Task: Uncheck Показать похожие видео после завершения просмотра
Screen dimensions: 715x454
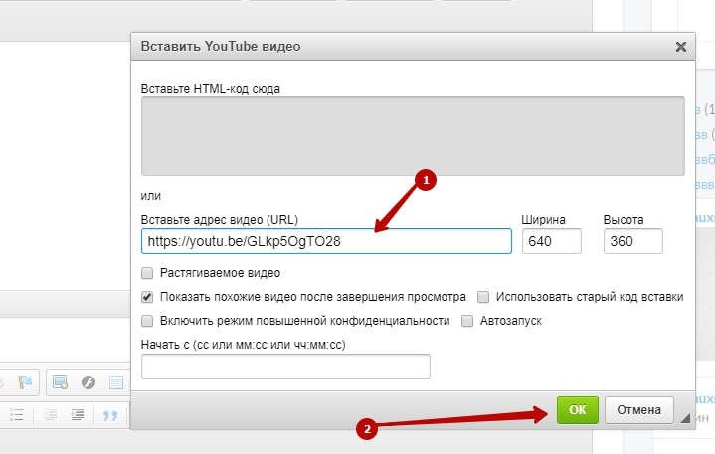Action: tap(147, 297)
